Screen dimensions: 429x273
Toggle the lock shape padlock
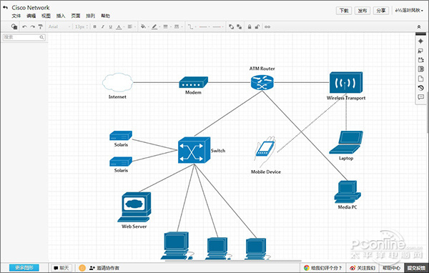[250, 26]
